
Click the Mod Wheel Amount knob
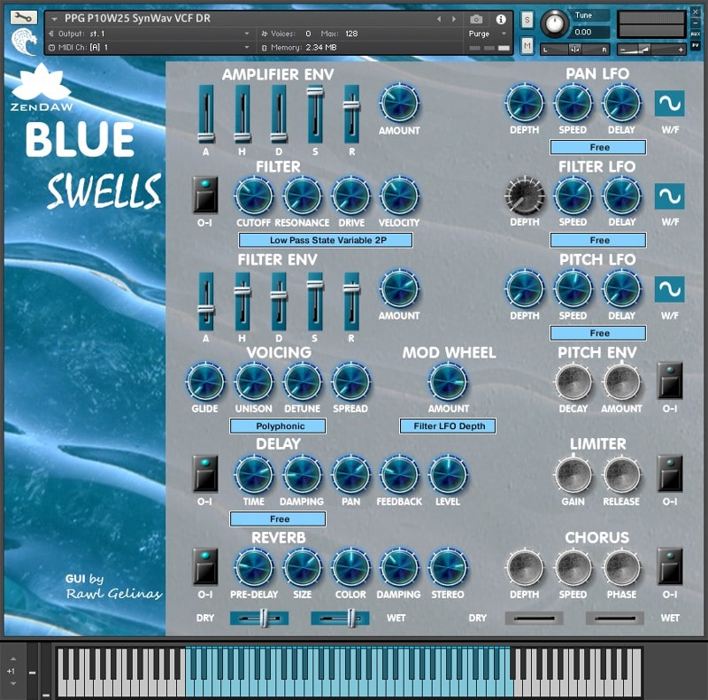click(x=448, y=382)
